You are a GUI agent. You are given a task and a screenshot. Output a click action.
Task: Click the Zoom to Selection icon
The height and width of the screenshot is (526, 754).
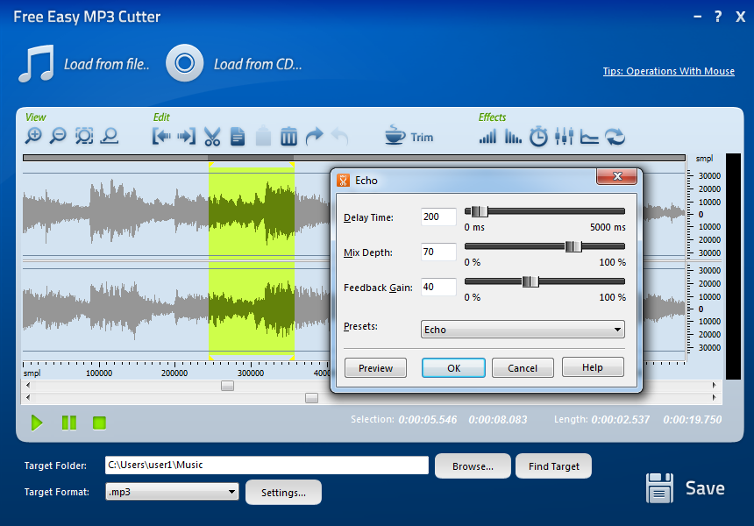[x=84, y=137]
